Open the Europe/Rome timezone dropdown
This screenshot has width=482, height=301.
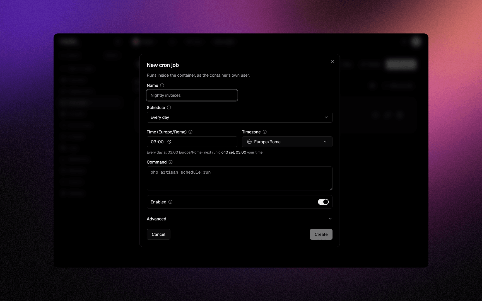[287, 142]
